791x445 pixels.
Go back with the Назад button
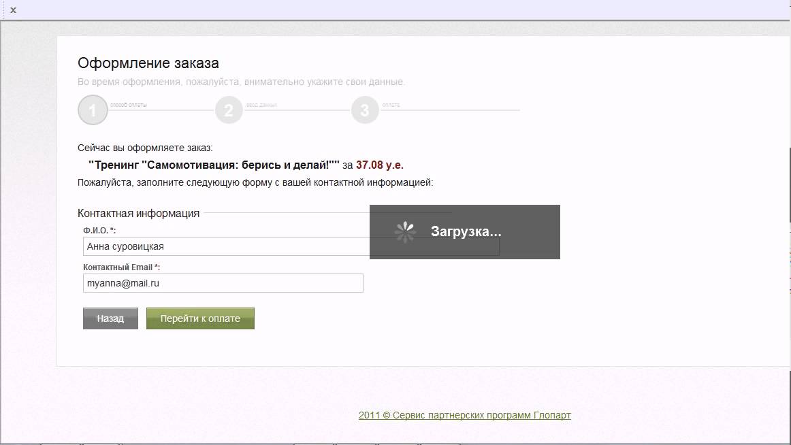[110, 318]
